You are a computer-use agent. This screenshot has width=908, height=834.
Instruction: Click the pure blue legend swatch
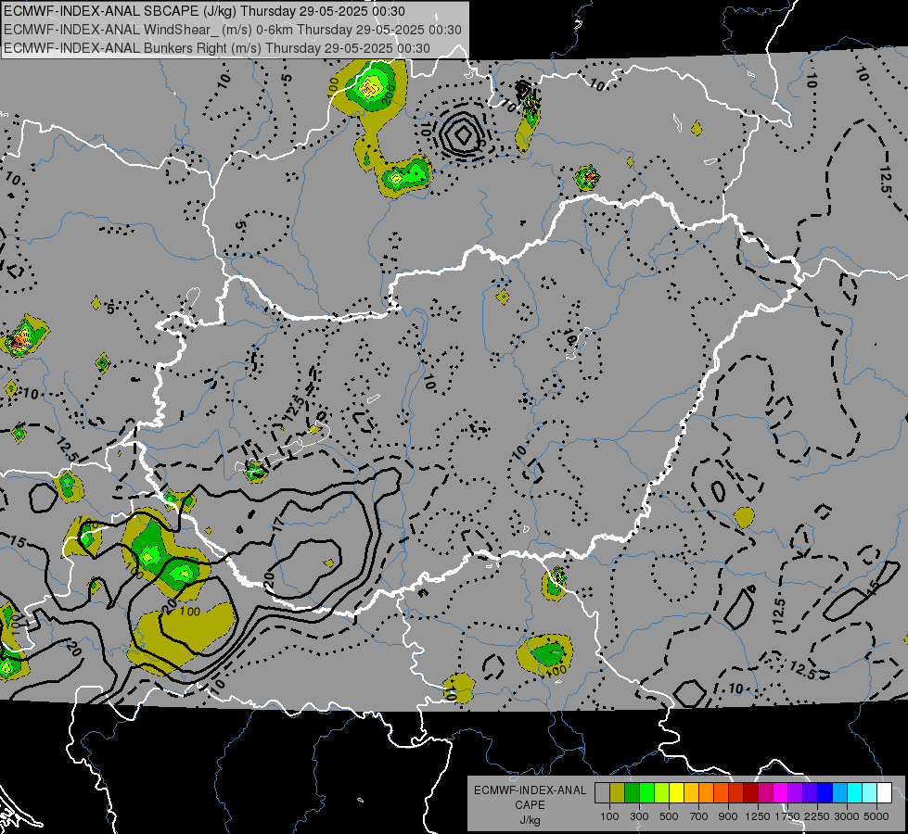pos(825,793)
